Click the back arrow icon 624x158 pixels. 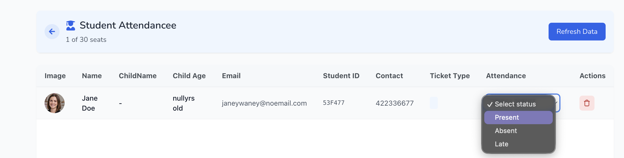[x=52, y=32]
